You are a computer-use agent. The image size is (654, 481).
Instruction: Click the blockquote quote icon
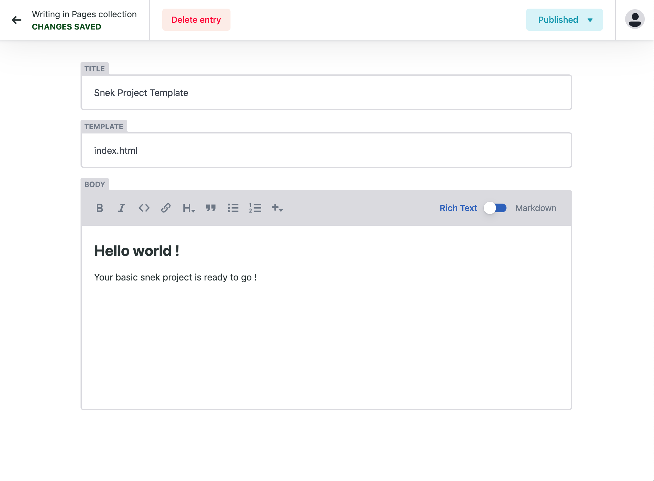[x=211, y=208]
